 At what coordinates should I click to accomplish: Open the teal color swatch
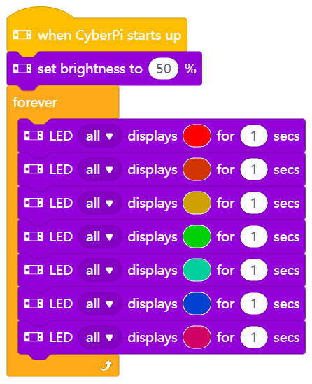197,270
